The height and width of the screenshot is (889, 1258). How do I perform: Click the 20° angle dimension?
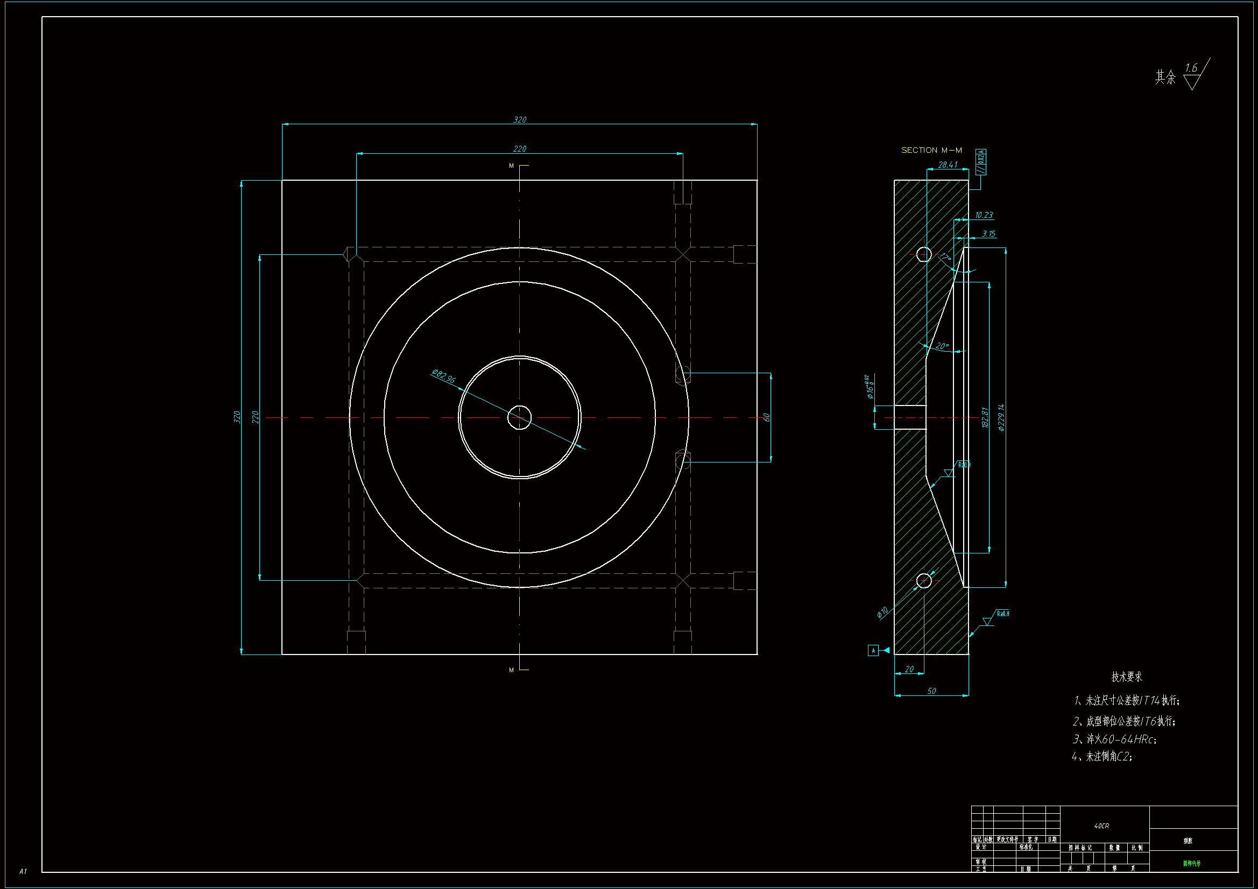click(x=942, y=346)
